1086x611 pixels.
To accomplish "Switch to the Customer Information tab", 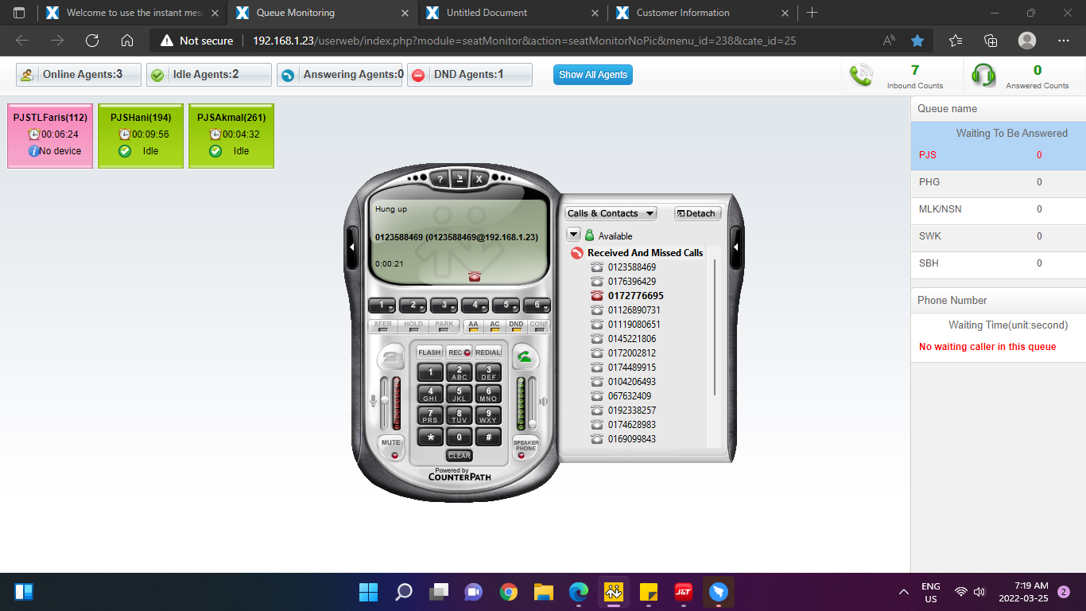I will [704, 13].
